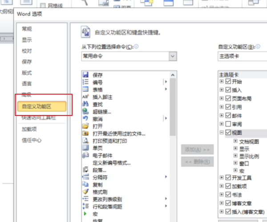The height and width of the screenshot is (222, 267).
Task: Click the 添加(A) >> button
Action: coord(197,150)
